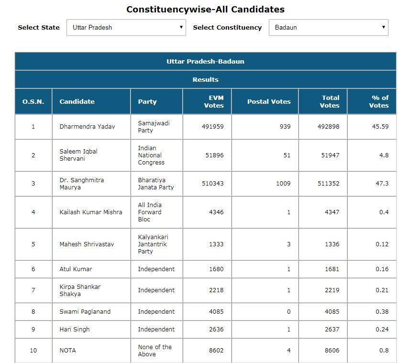Select candidate name Dharmendra Yadav

click(x=87, y=127)
